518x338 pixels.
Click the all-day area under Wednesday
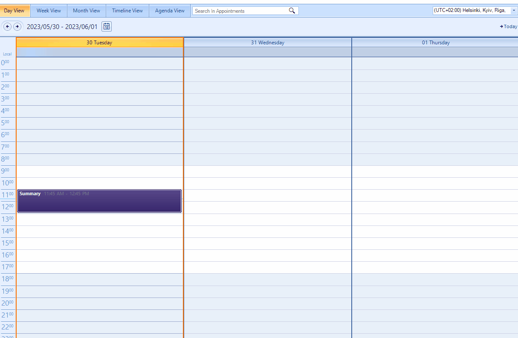coord(267,52)
